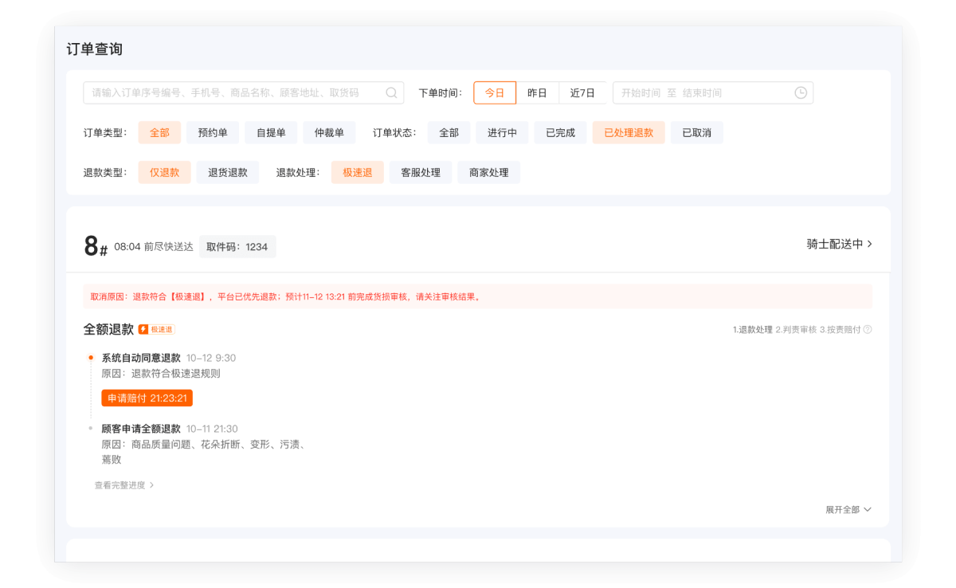Click the orange timeline dot beside 系统自动同意退款
Image resolution: width=956 pixels, height=588 pixels.
point(90,358)
